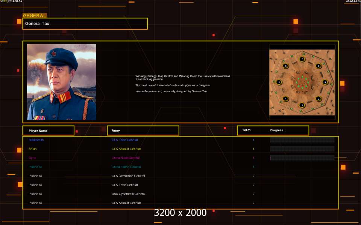This screenshot has width=361, height=225.
Task: Click the Winning Strategy description text
Action: coord(183,78)
